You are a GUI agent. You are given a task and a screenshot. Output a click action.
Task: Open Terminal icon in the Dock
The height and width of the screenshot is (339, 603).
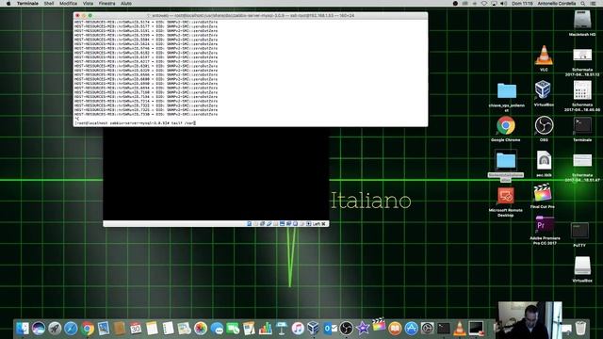pos(444,329)
